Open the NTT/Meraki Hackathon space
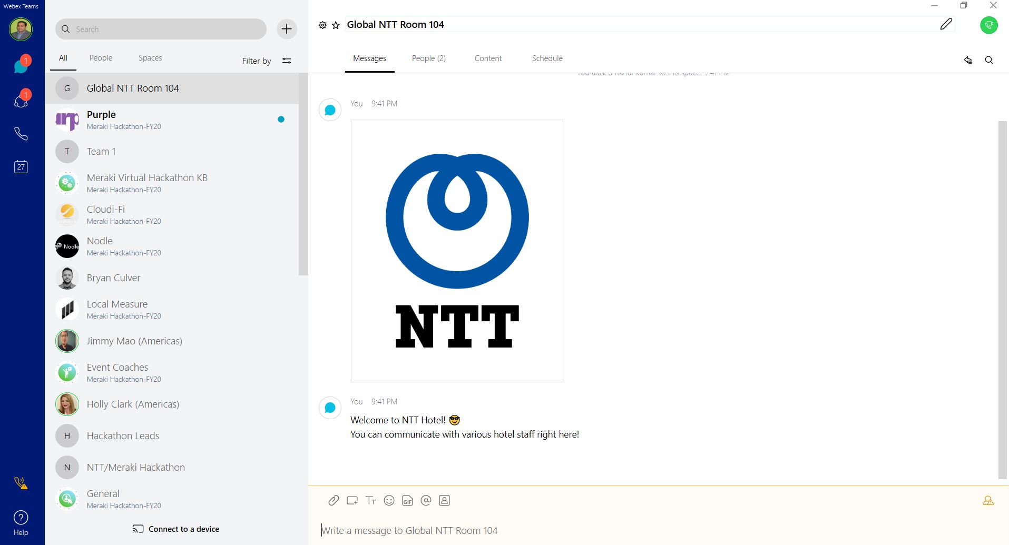Screen dimensions: 1009x545 click(x=172, y=468)
